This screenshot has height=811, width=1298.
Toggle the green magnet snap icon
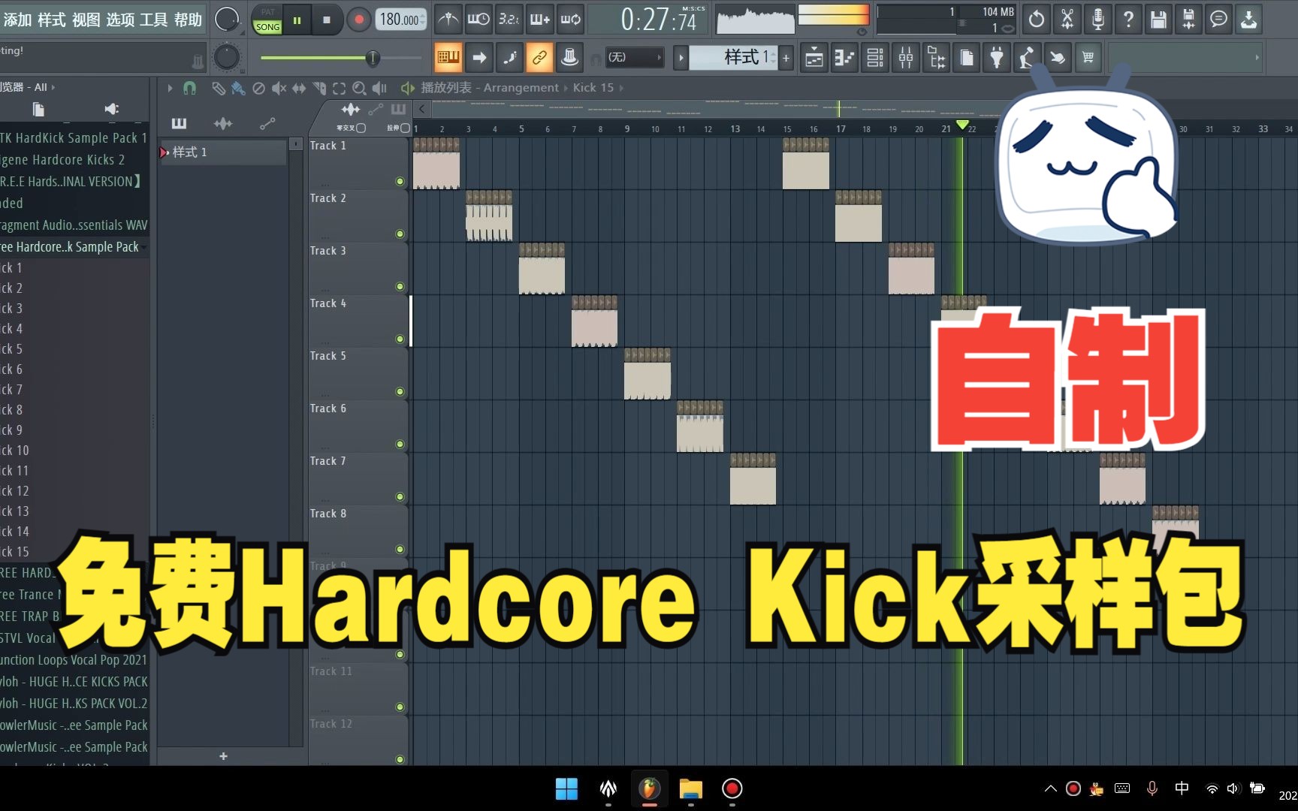(x=189, y=88)
